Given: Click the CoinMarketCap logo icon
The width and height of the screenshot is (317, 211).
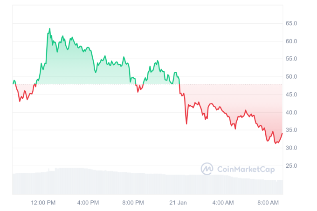Looking at the screenshot, I should pyautogui.click(x=207, y=169).
